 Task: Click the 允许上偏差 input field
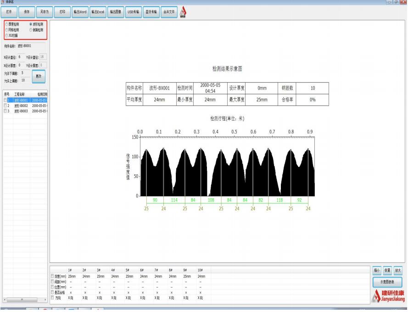(23, 80)
